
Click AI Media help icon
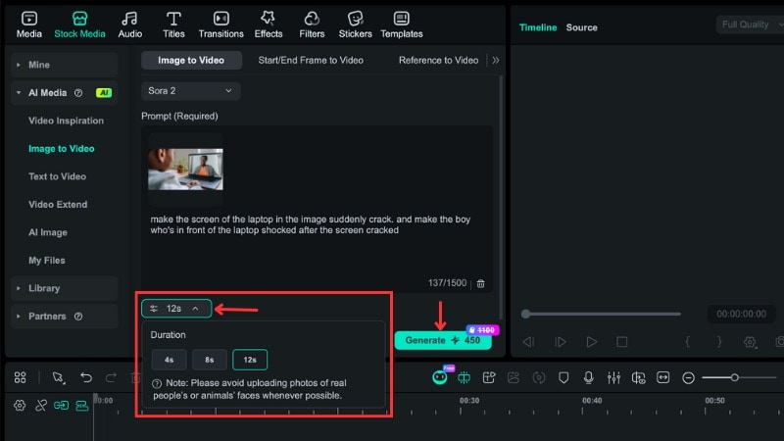(x=78, y=92)
